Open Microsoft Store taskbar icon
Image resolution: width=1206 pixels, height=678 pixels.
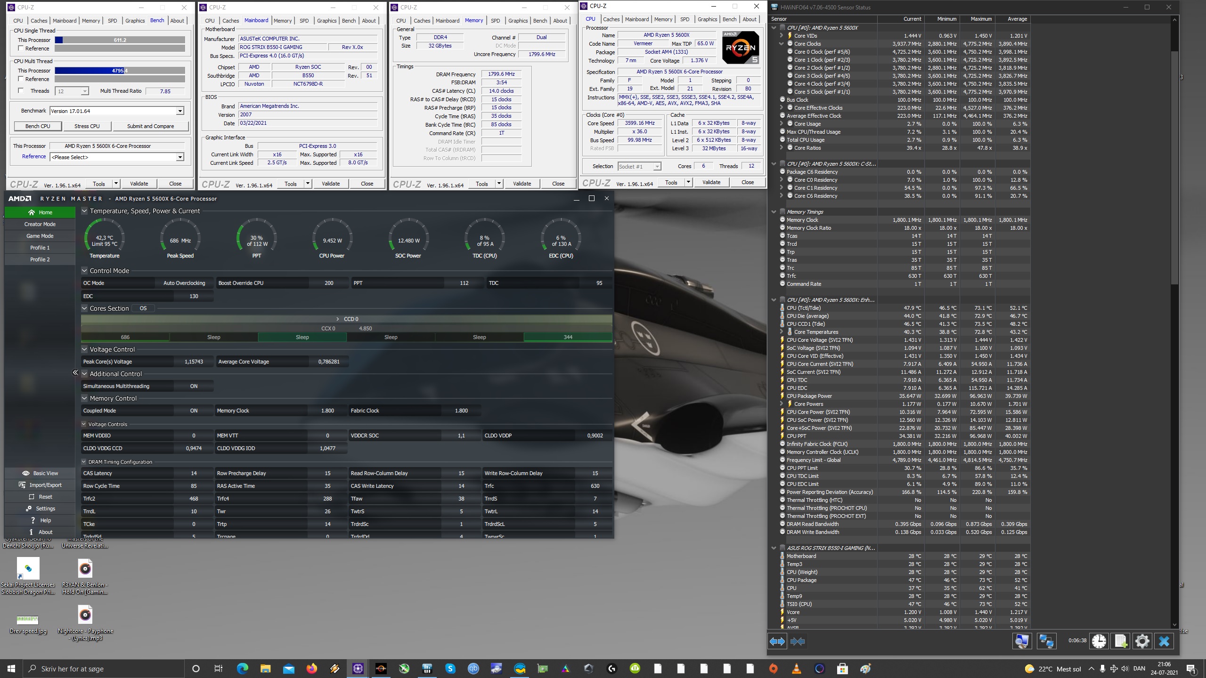coord(842,669)
